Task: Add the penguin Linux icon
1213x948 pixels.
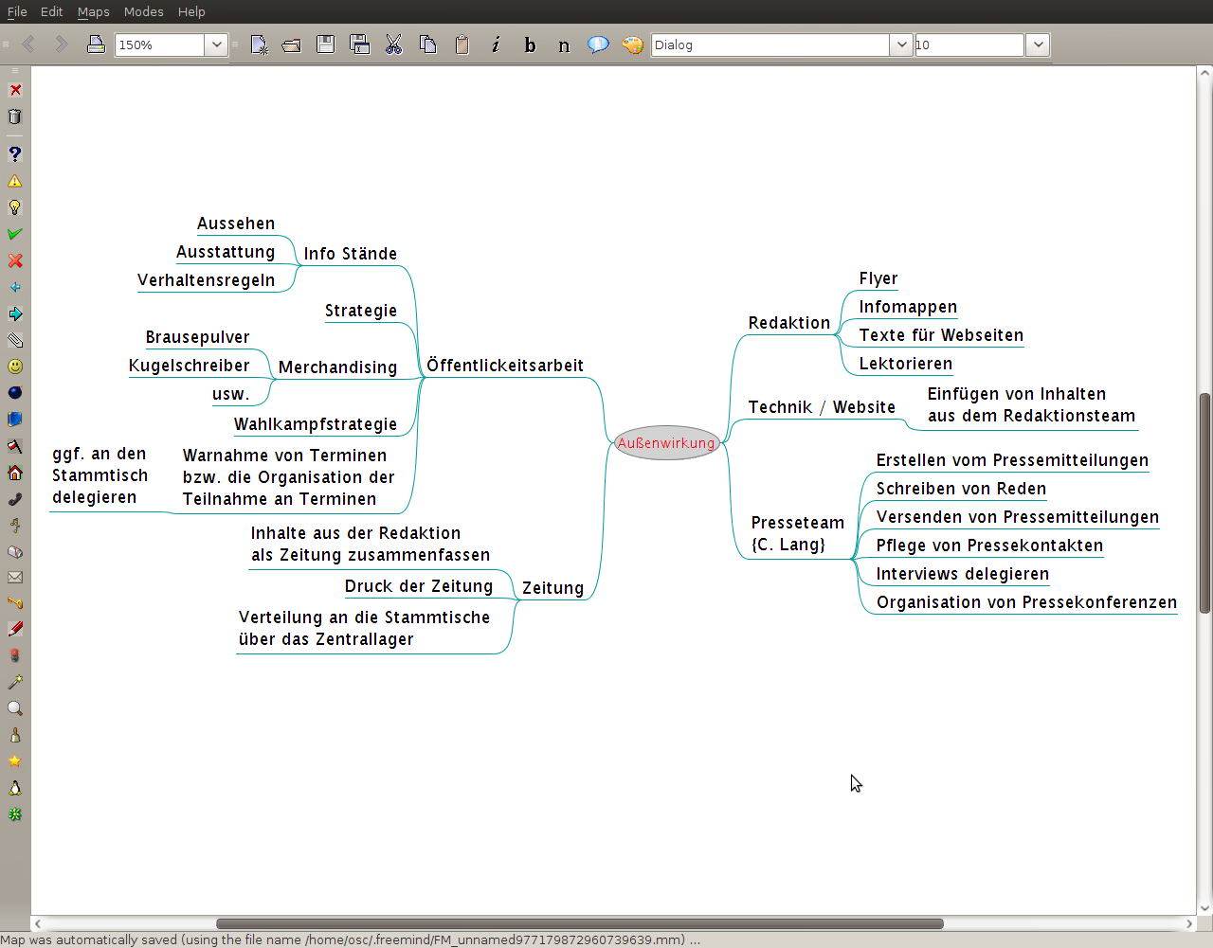Action: point(14,788)
